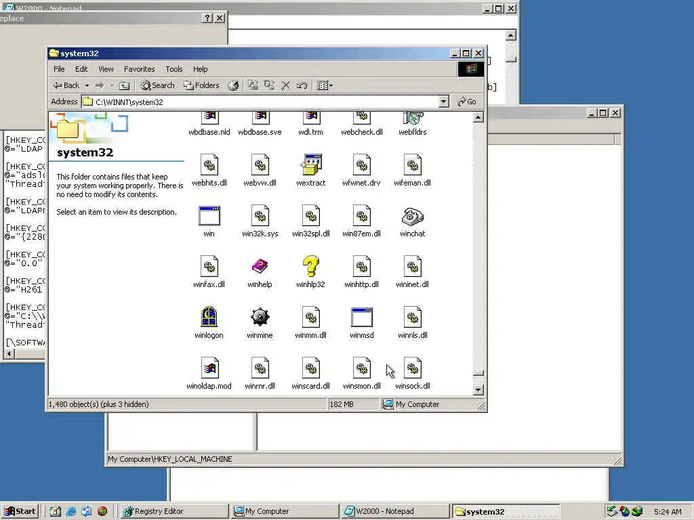
Task: Click Outlook Express quick launch icon
Action: [x=86, y=512]
